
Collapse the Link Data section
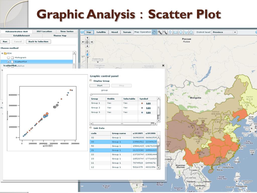(x=91, y=128)
